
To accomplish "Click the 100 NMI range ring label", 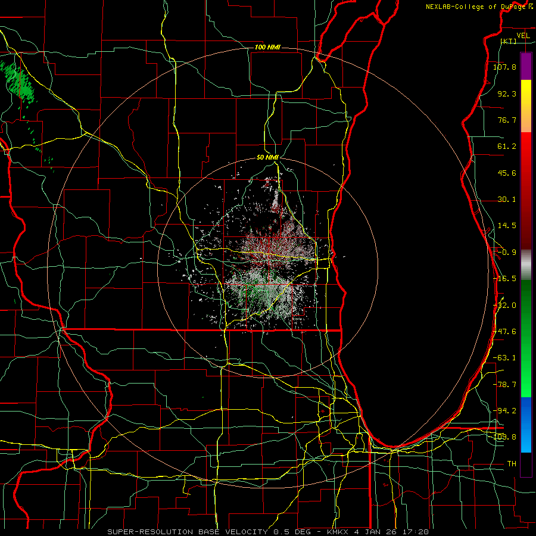I will point(267,47).
